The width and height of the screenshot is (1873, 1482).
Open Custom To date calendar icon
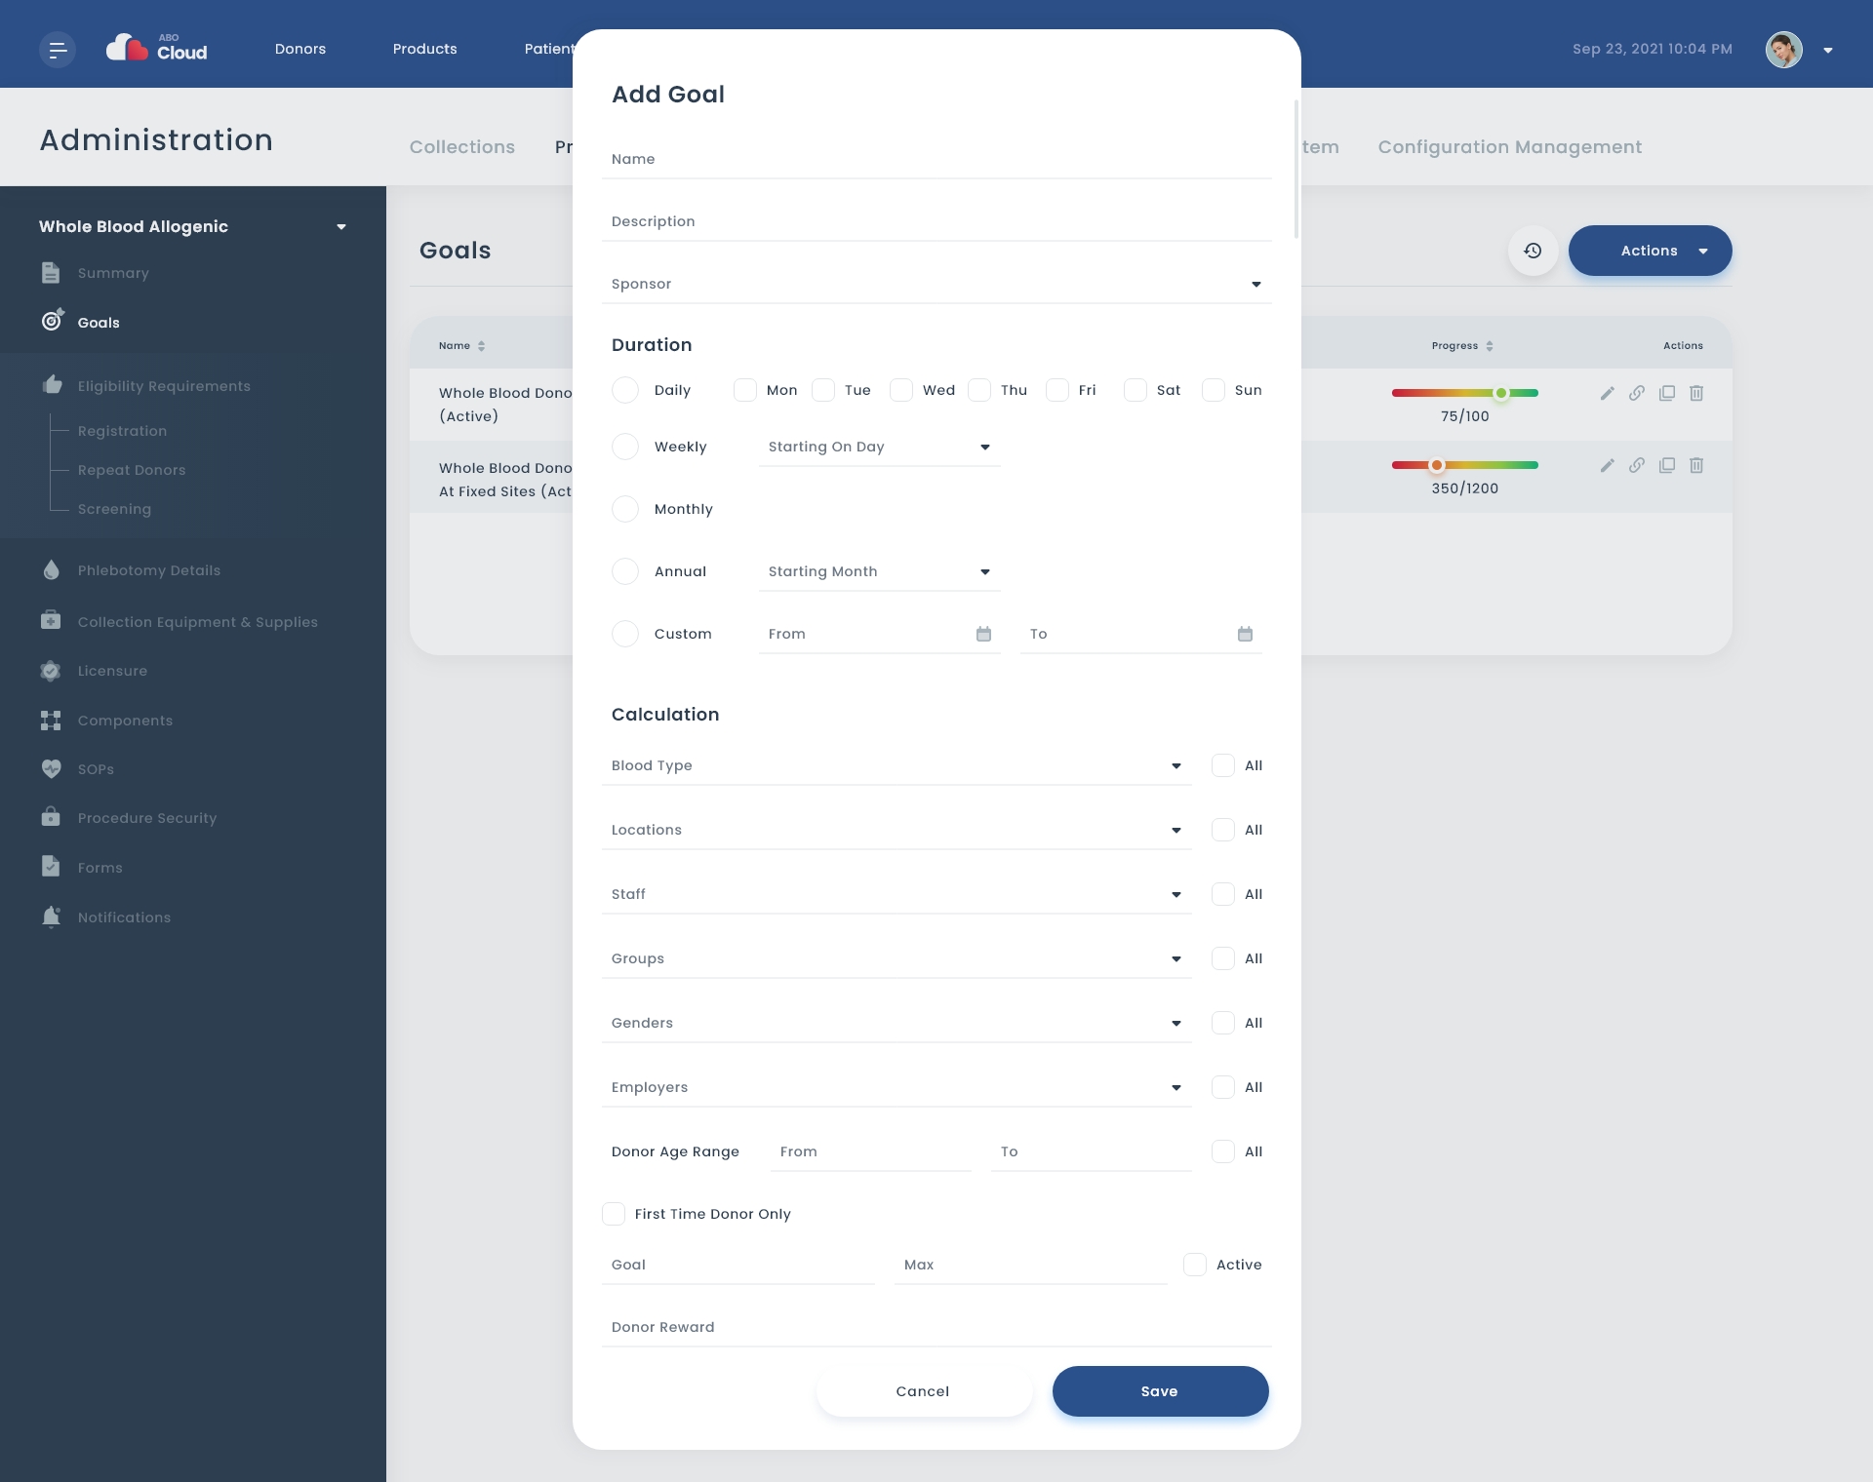point(1245,634)
